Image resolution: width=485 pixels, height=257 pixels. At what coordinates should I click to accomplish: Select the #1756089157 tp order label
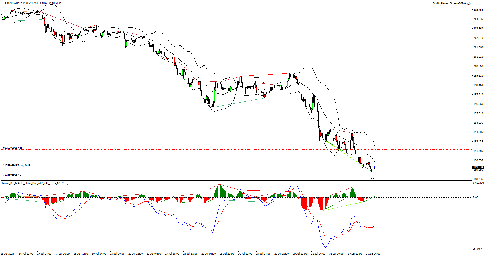12,148
